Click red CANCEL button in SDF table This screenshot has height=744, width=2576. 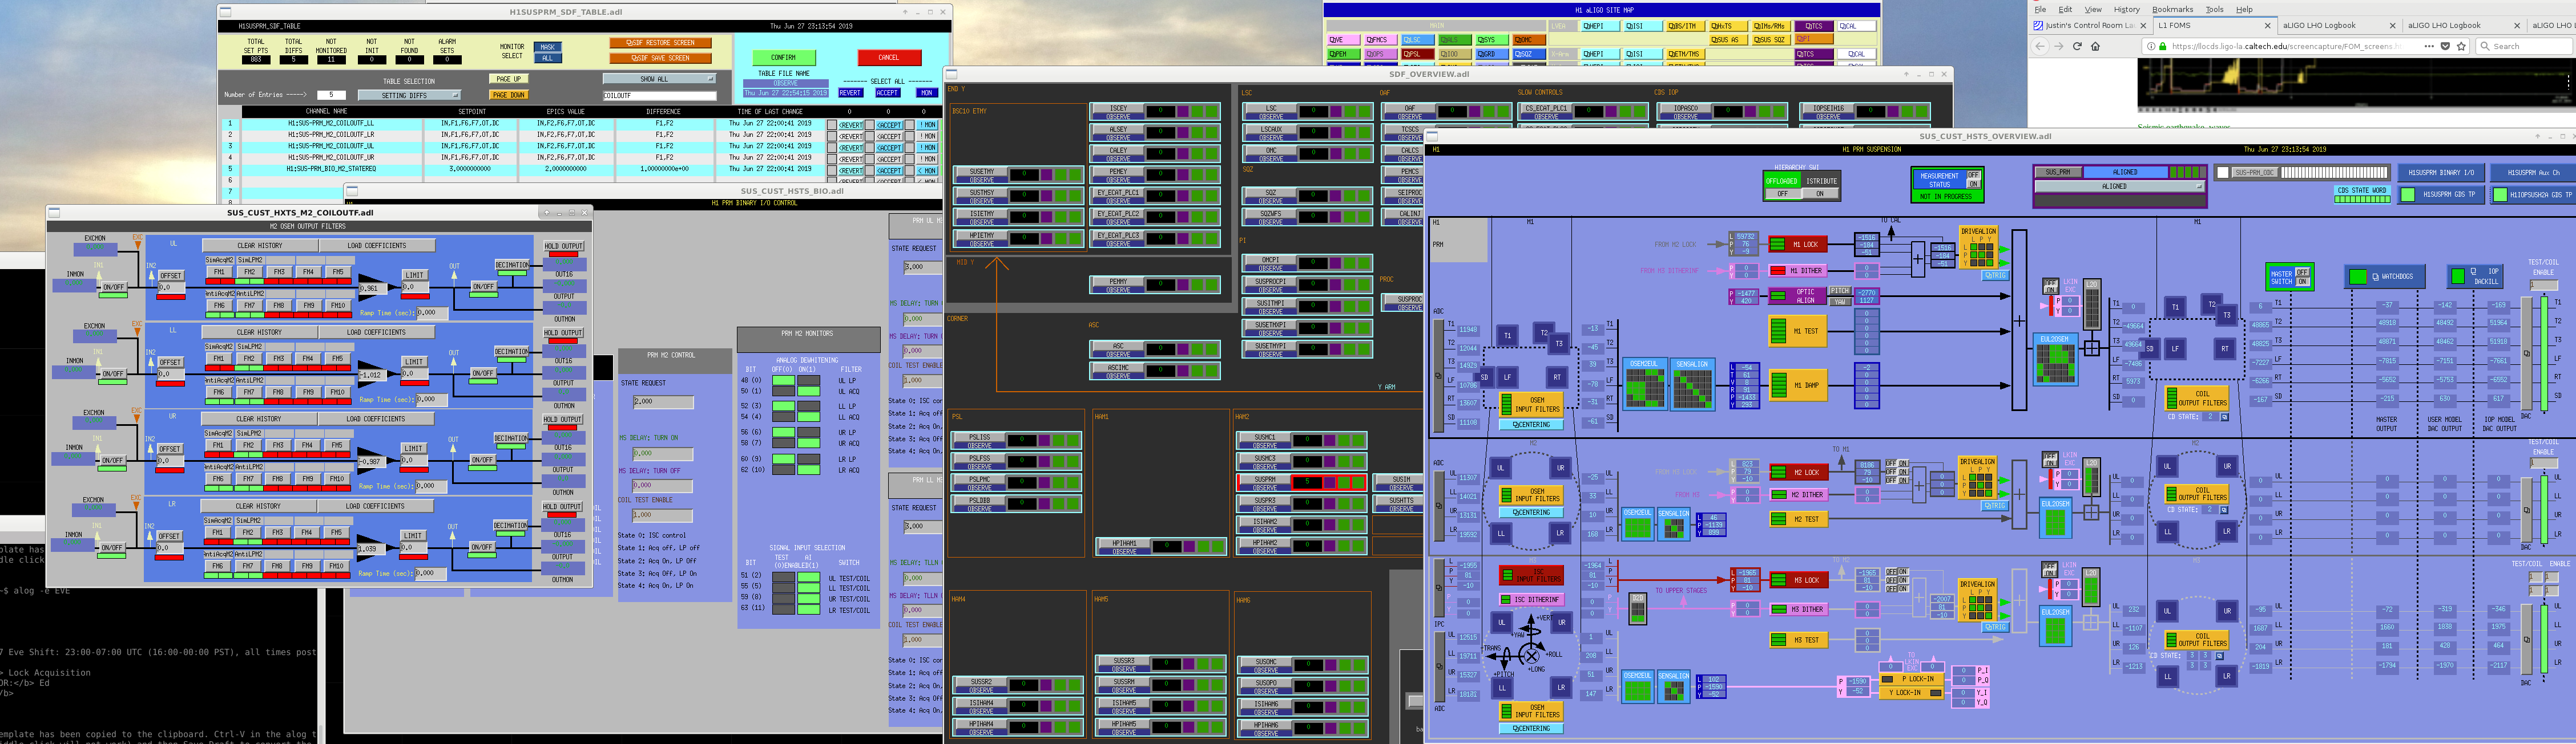(889, 57)
